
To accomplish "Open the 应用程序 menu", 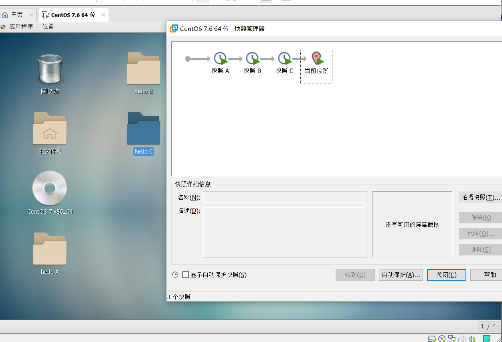I will pyautogui.click(x=21, y=27).
